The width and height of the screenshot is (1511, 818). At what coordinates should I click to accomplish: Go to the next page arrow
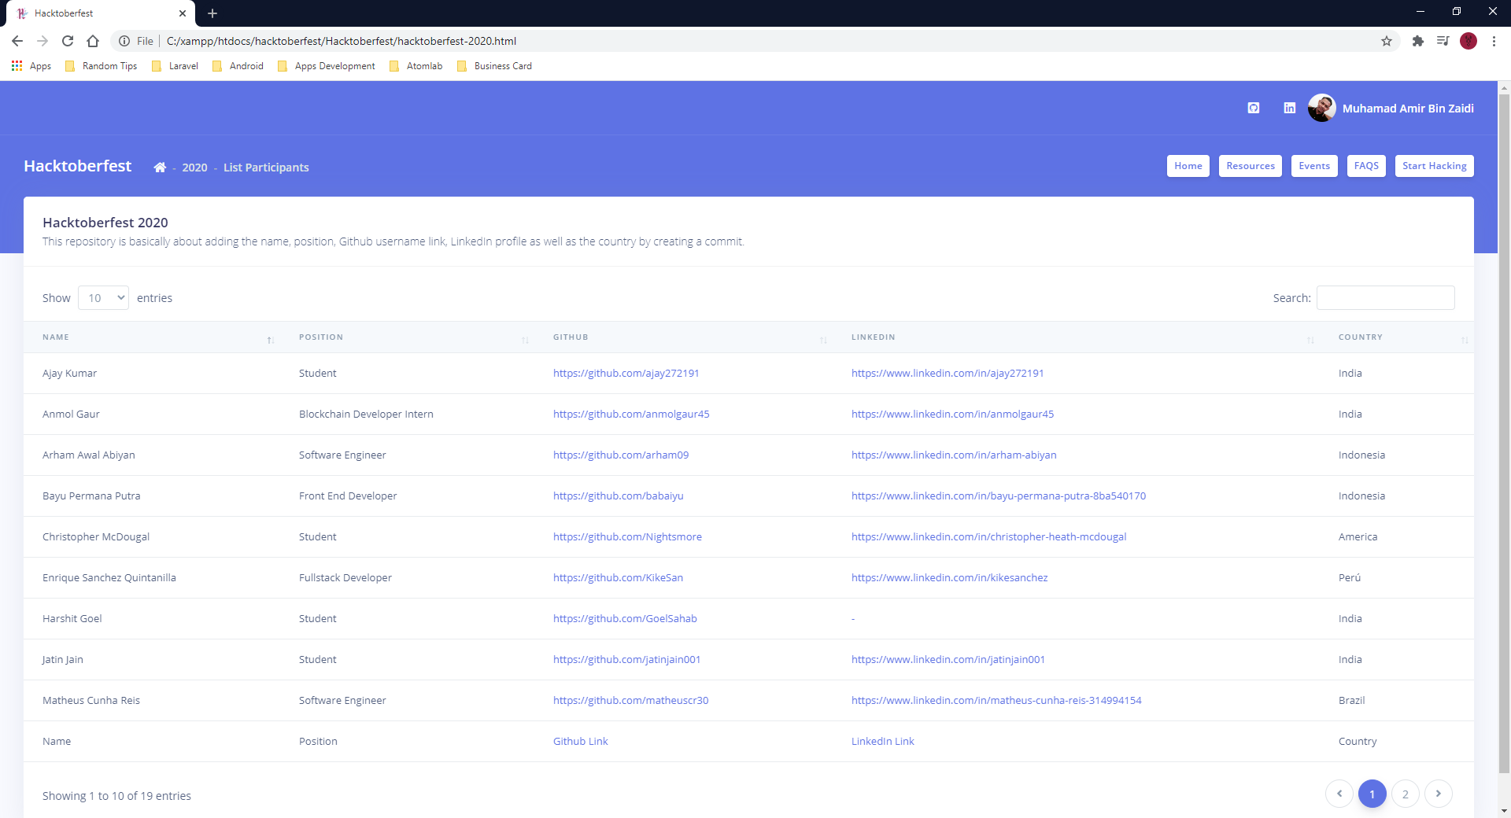point(1439,794)
